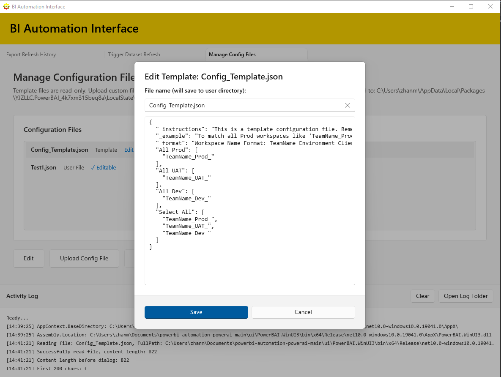
Task: Select the Config_Template.json row
Action: point(59,150)
